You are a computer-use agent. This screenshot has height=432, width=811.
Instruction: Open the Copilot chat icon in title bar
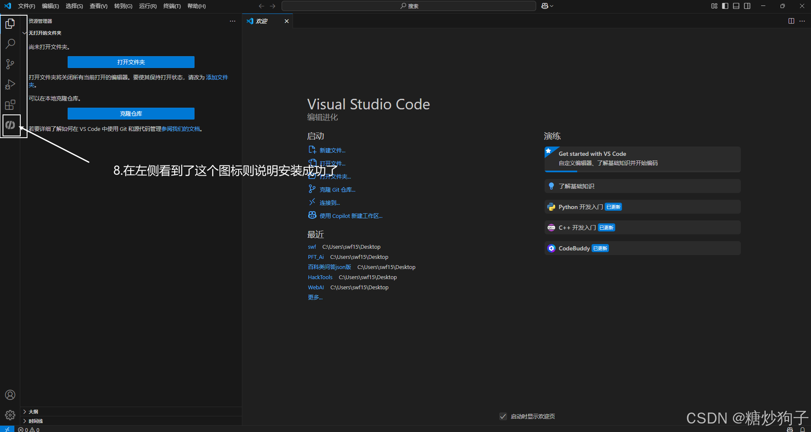click(545, 6)
